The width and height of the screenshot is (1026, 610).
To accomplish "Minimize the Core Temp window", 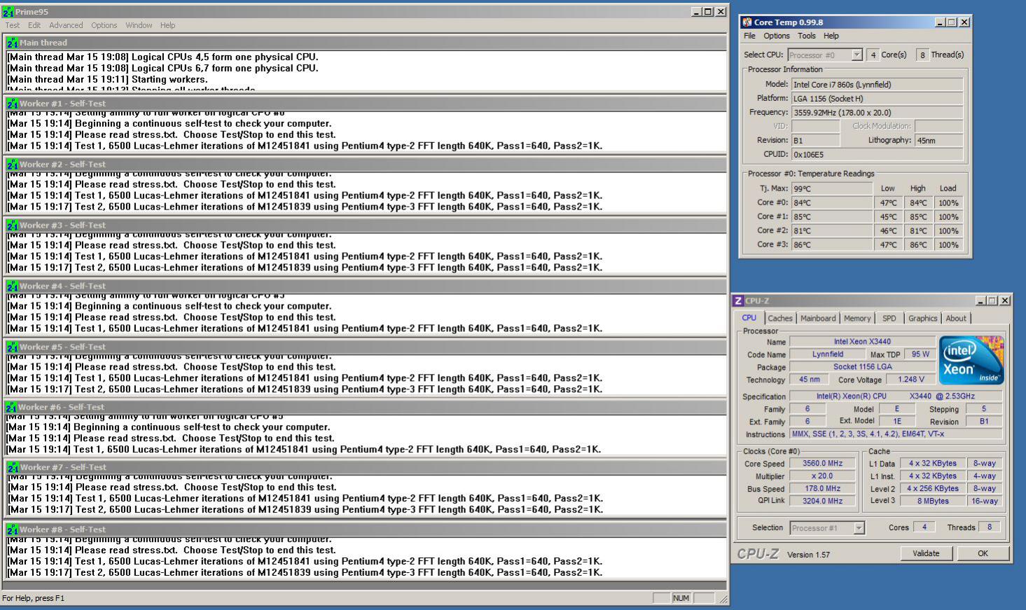I will click(x=940, y=22).
